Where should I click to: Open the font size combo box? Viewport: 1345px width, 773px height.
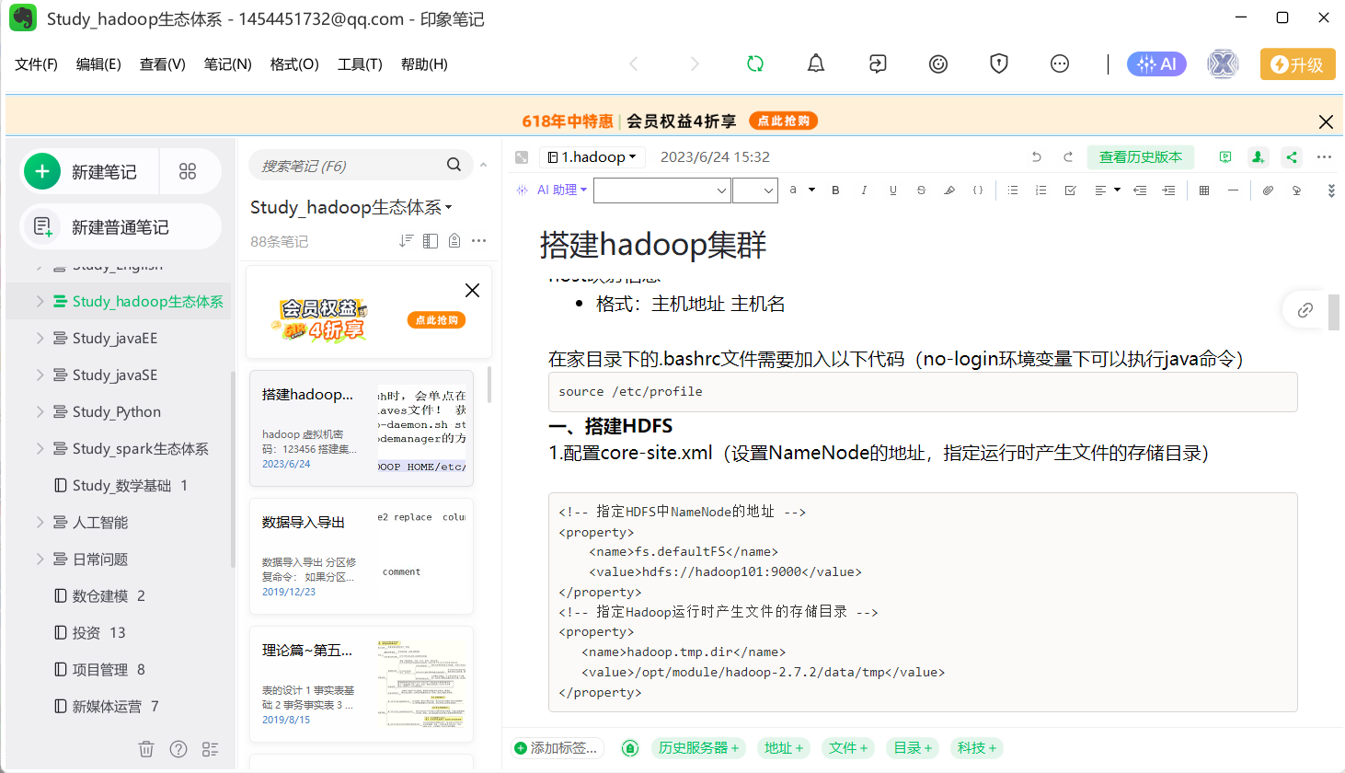pos(755,190)
